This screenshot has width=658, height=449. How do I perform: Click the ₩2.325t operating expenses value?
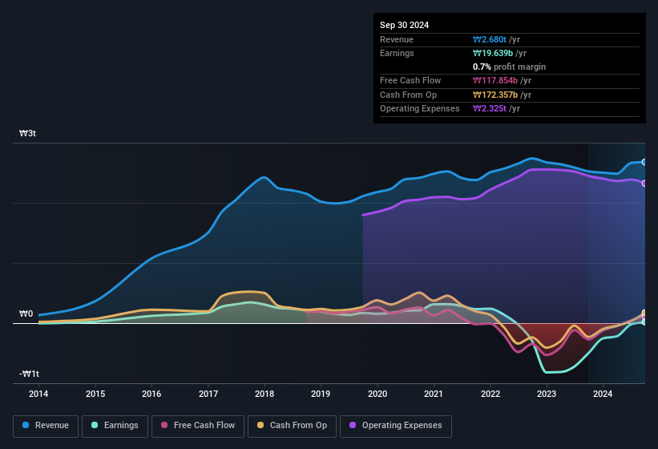[x=490, y=109]
